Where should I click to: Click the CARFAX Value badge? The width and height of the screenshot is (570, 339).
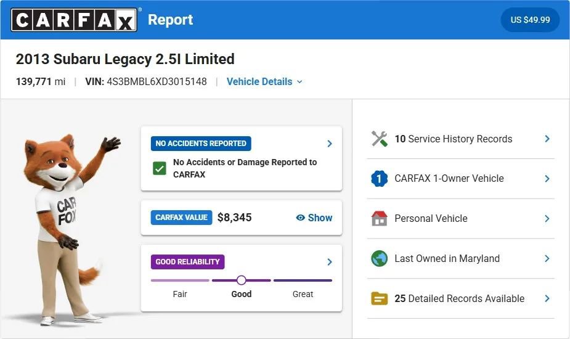(x=181, y=218)
